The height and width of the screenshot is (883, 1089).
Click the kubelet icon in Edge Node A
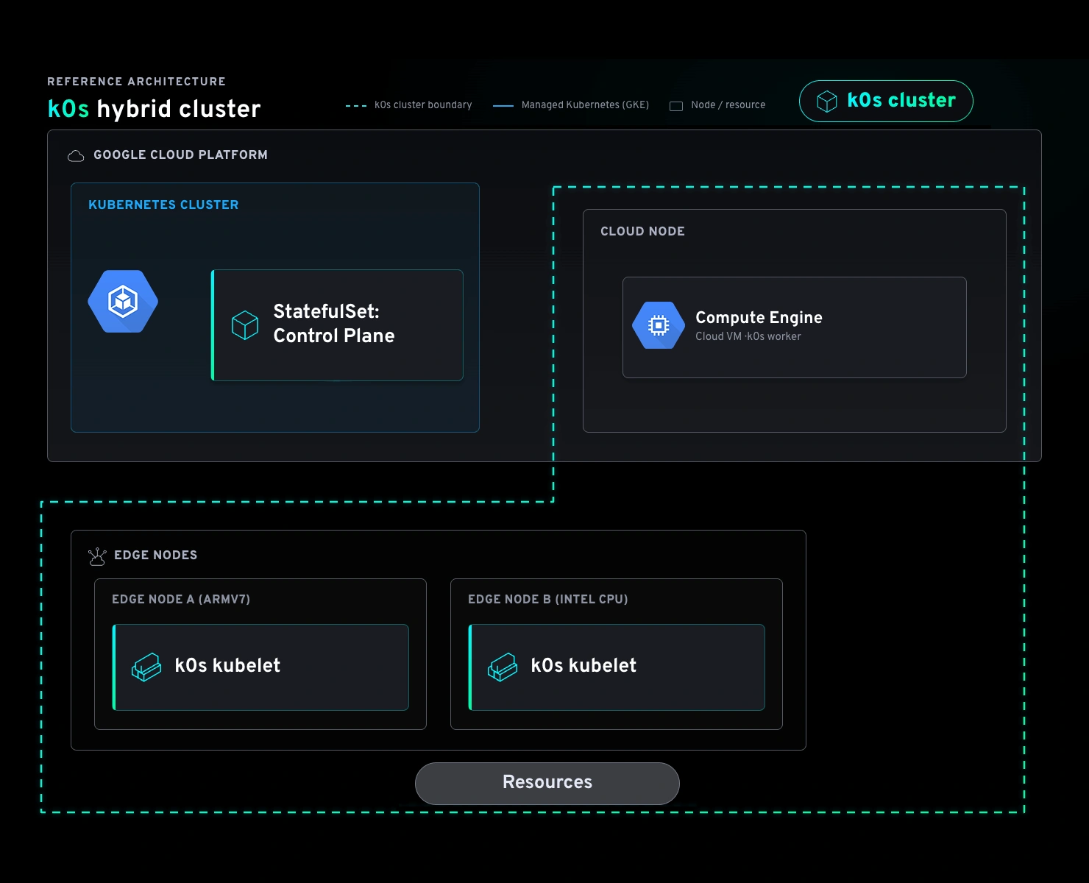(x=146, y=667)
